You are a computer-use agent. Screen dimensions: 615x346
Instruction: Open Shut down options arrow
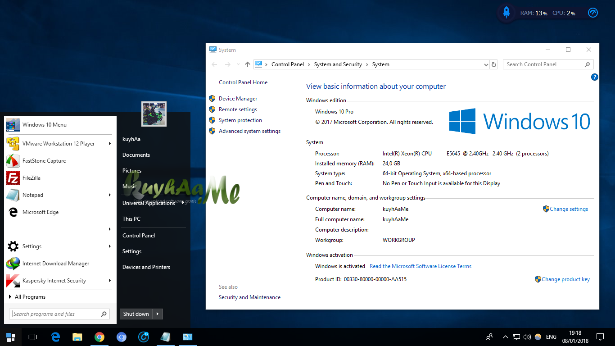pos(158,314)
